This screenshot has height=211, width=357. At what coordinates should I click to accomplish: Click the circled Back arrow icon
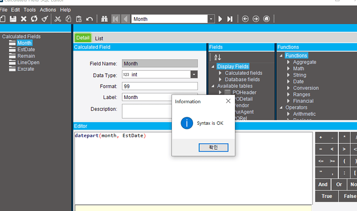(x=245, y=19)
